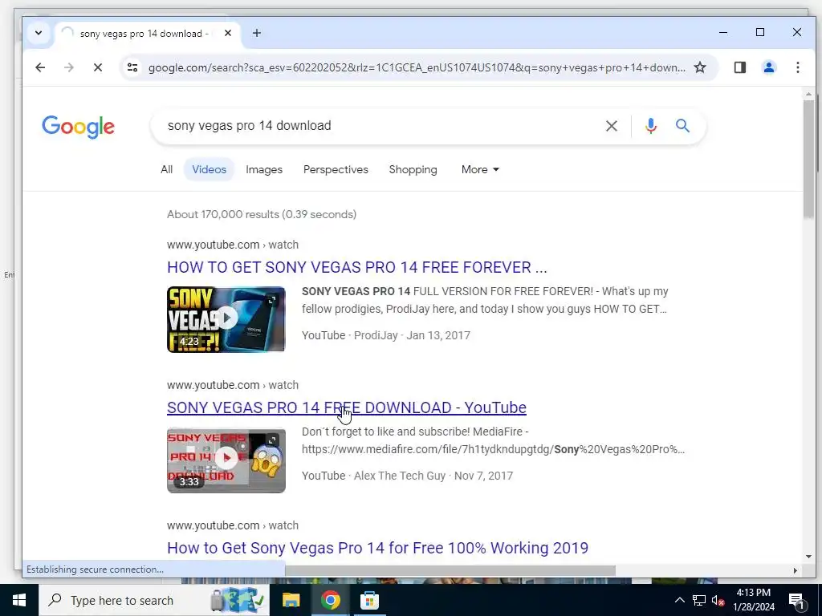This screenshot has width=822, height=616.
Task: Click the taskbar search box
Action: click(154, 600)
